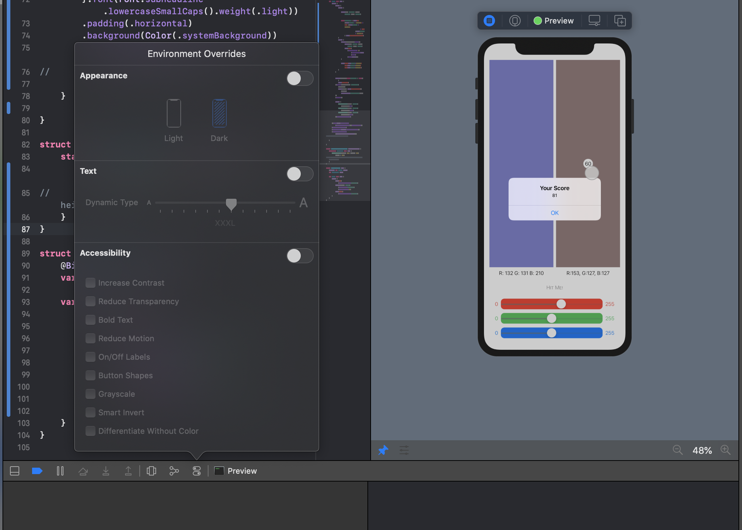Viewport: 742px width, 530px height.
Task: Check the Increase Contrast checkbox
Action: tap(91, 283)
